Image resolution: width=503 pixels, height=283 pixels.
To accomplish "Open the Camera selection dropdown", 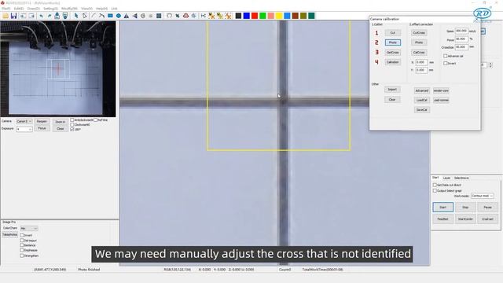I will point(24,122).
